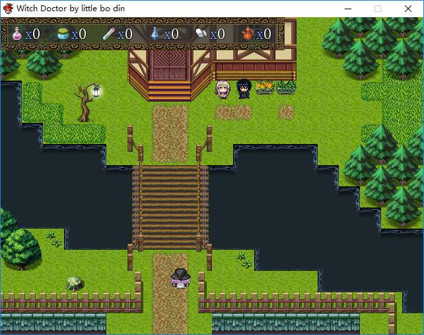
Task: Maximize the Witch Doctor game window
Action: 378,9
